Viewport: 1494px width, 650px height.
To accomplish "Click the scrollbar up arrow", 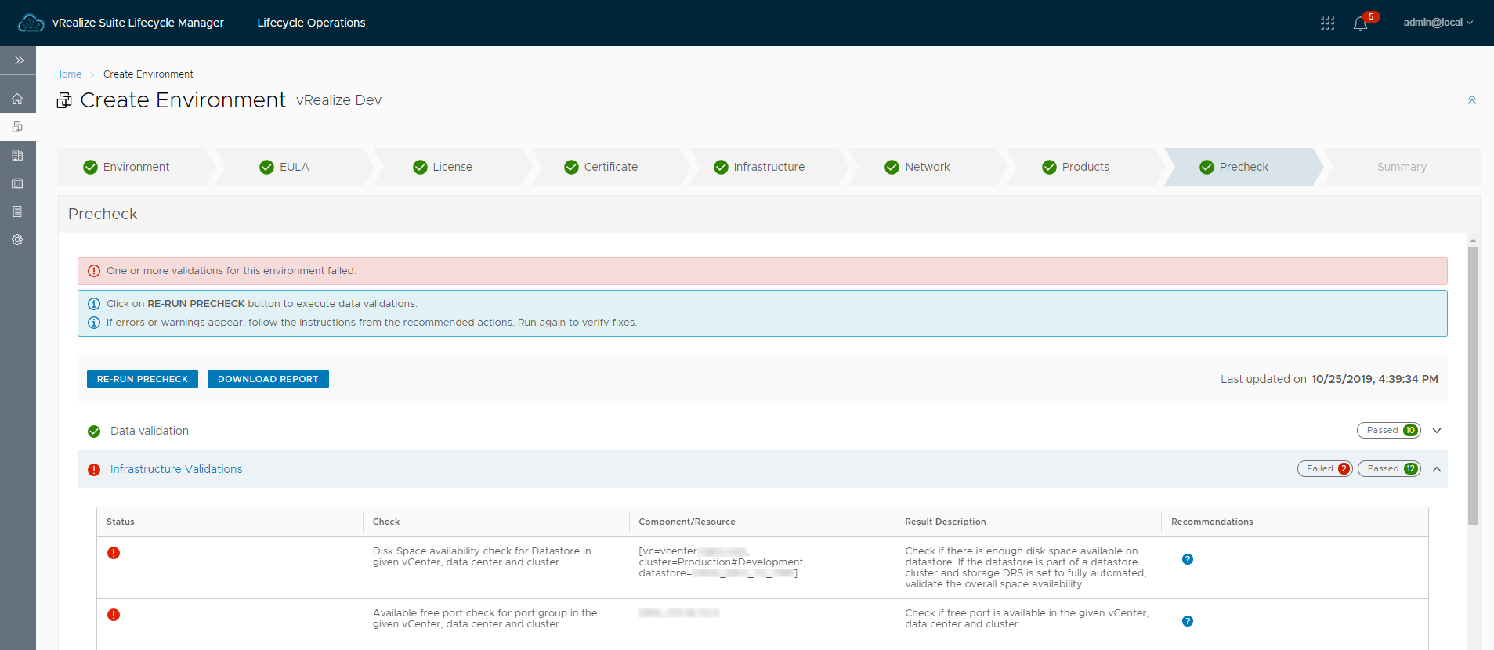I will (1473, 240).
